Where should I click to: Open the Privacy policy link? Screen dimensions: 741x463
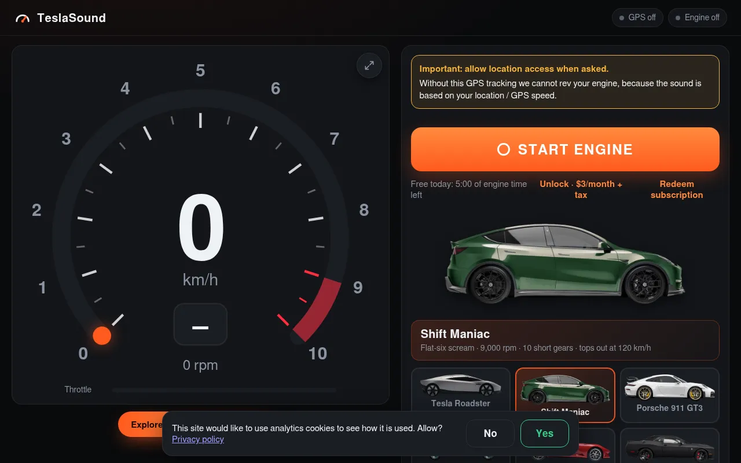198,439
